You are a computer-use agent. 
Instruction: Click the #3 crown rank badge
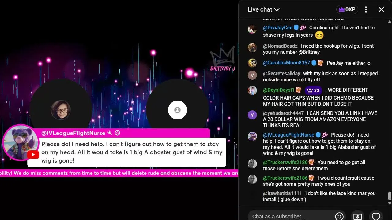313,90
